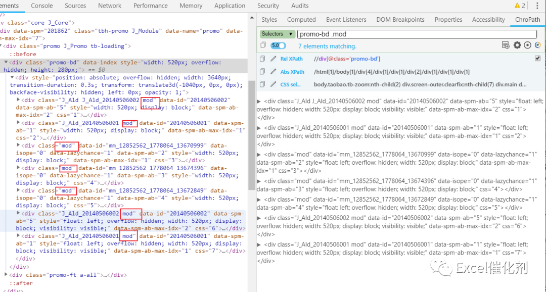Click the CSS sel... label

click(x=290, y=84)
